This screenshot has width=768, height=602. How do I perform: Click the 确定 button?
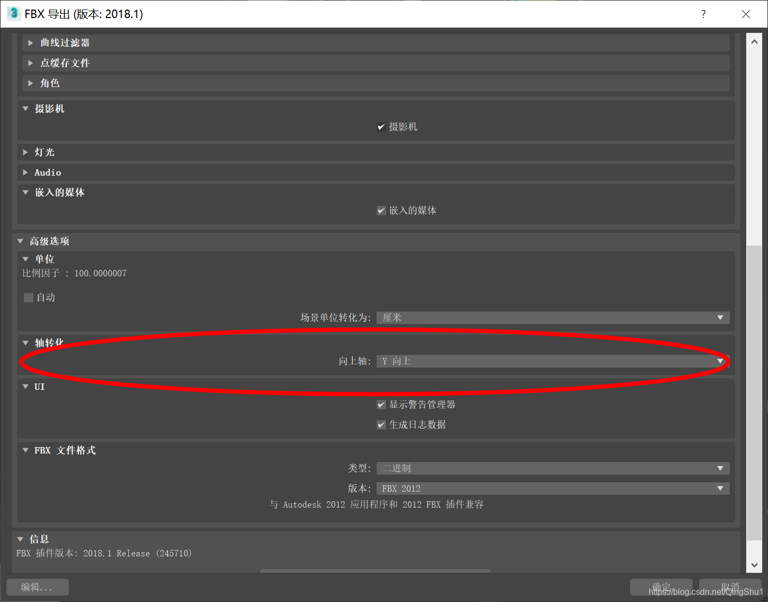(661, 587)
